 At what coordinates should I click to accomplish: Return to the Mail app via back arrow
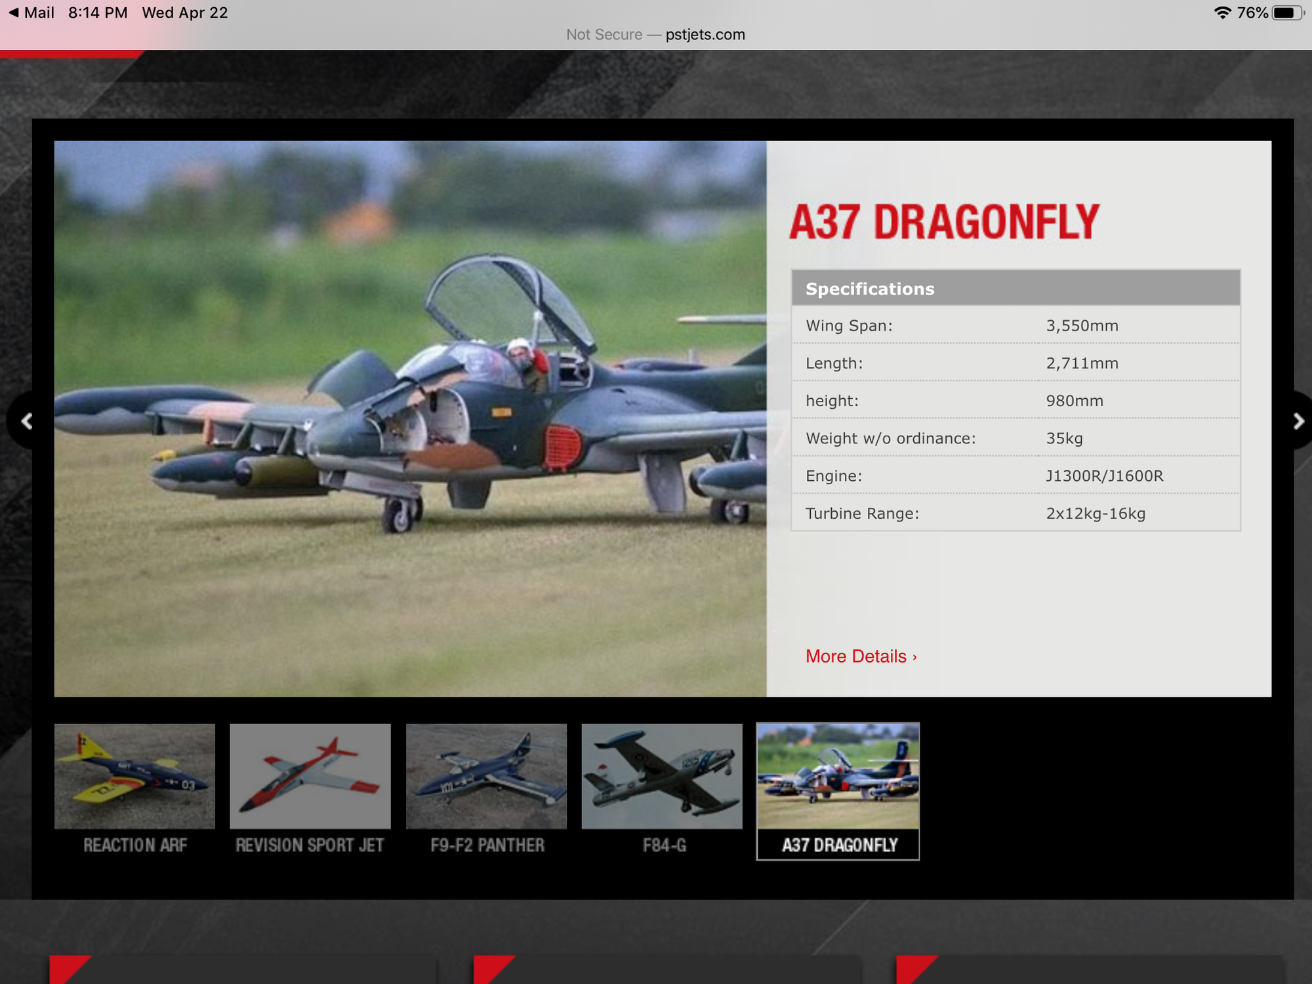click(x=31, y=12)
